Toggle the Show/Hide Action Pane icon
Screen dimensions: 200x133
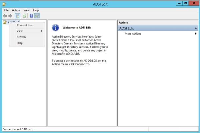37,16
